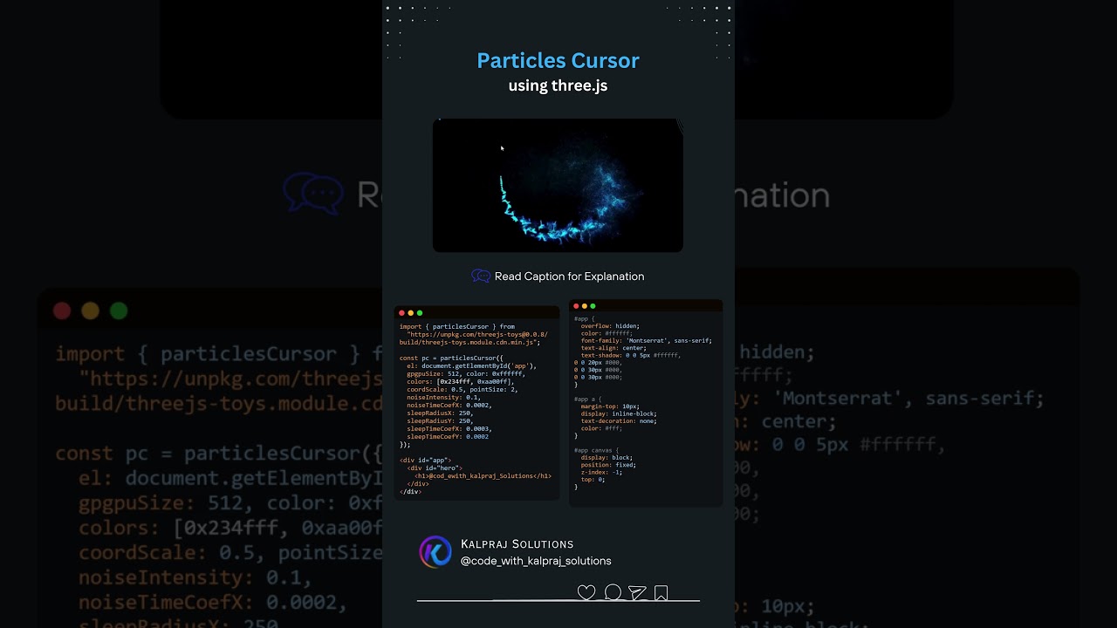This screenshot has width=1117, height=628.
Task: Tap the bookmark save icon
Action: click(661, 593)
